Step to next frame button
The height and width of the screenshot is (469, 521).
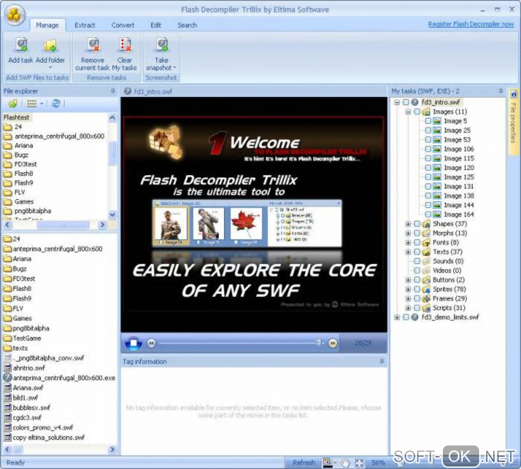point(333,343)
